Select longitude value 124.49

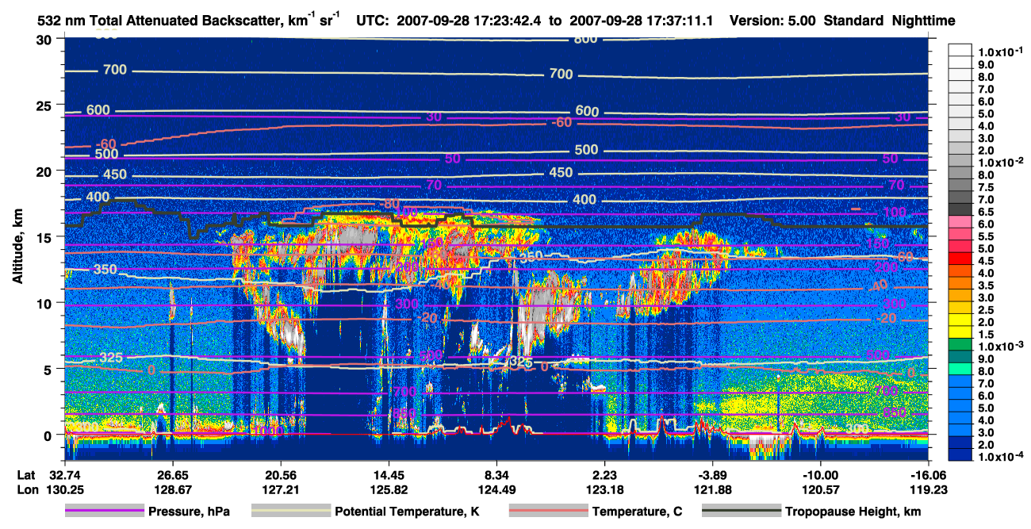click(x=496, y=489)
